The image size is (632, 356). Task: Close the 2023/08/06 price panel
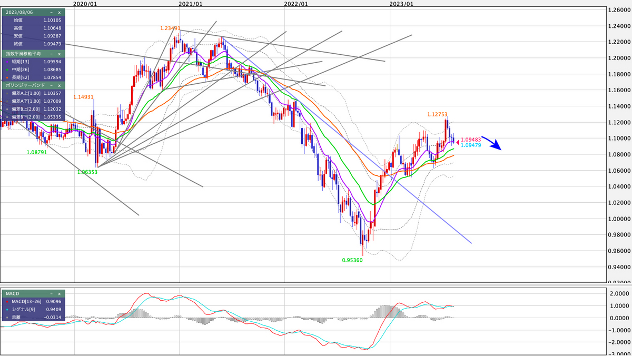59,12
